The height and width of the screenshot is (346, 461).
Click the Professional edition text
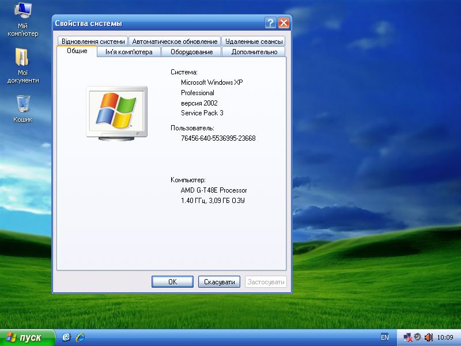[x=198, y=93]
